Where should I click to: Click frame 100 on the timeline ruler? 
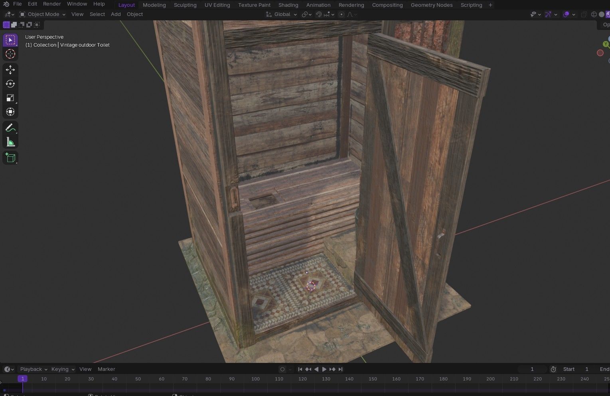255,379
